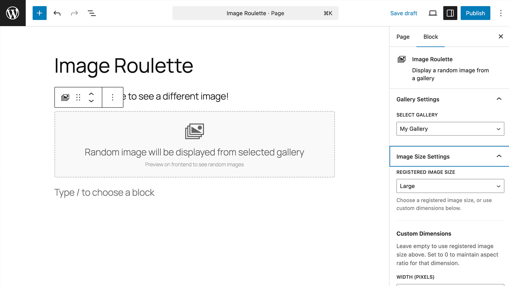Undo the last change
Screen dimensions: 509x286
(57, 13)
